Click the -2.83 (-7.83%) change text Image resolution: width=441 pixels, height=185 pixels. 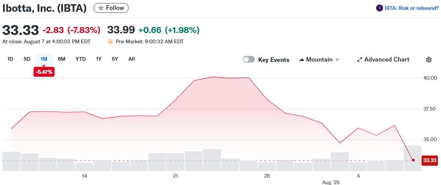click(71, 30)
